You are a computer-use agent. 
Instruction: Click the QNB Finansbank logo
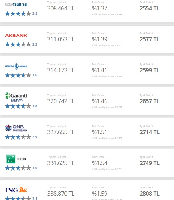pos(16,128)
